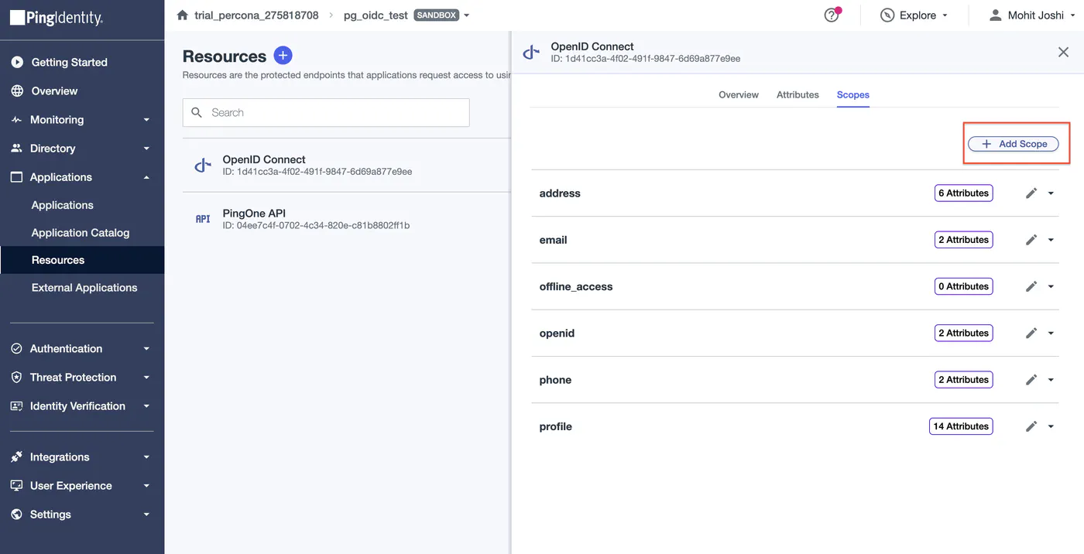The image size is (1084, 554).
Task: Expand the Authentication sidebar menu arrow
Action: click(146, 349)
